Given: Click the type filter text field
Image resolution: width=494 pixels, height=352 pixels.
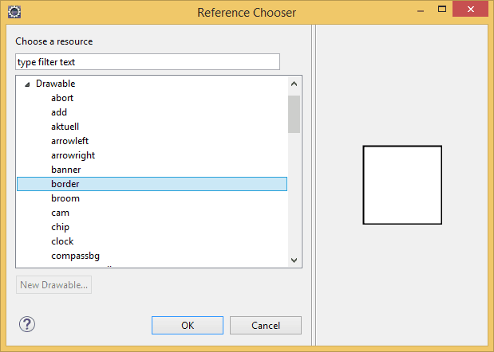Looking at the screenshot, I should [x=148, y=62].
